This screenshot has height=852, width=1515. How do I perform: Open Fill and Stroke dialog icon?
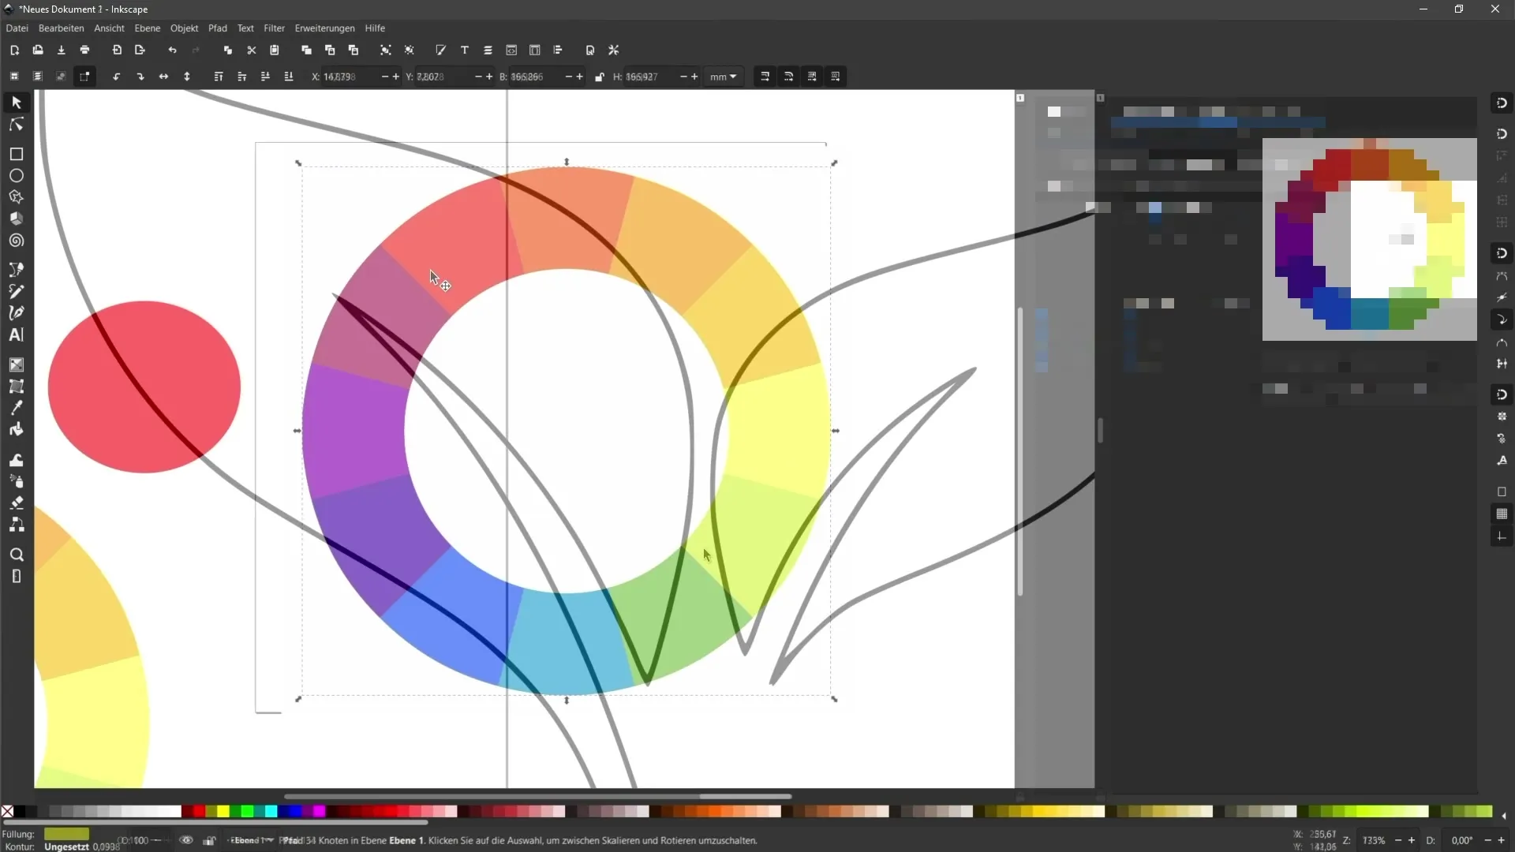coord(441,50)
